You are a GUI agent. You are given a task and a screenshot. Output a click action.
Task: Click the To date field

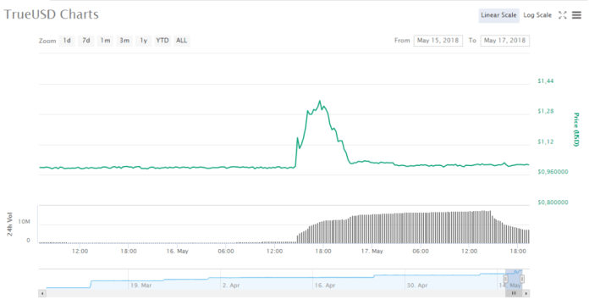pos(505,41)
